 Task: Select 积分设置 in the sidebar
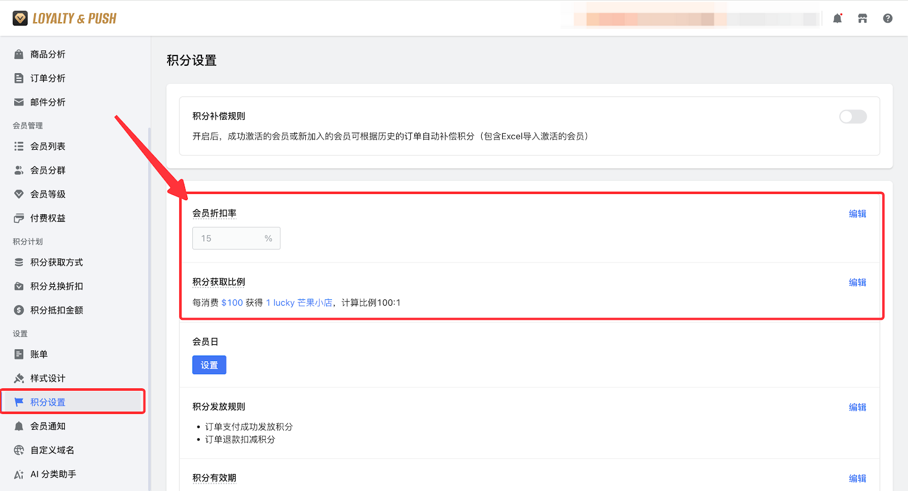pyautogui.click(x=48, y=402)
